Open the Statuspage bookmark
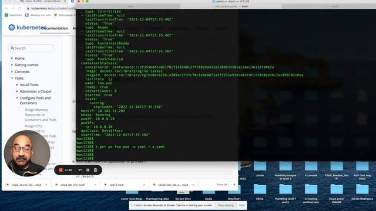 click(x=64, y=15)
